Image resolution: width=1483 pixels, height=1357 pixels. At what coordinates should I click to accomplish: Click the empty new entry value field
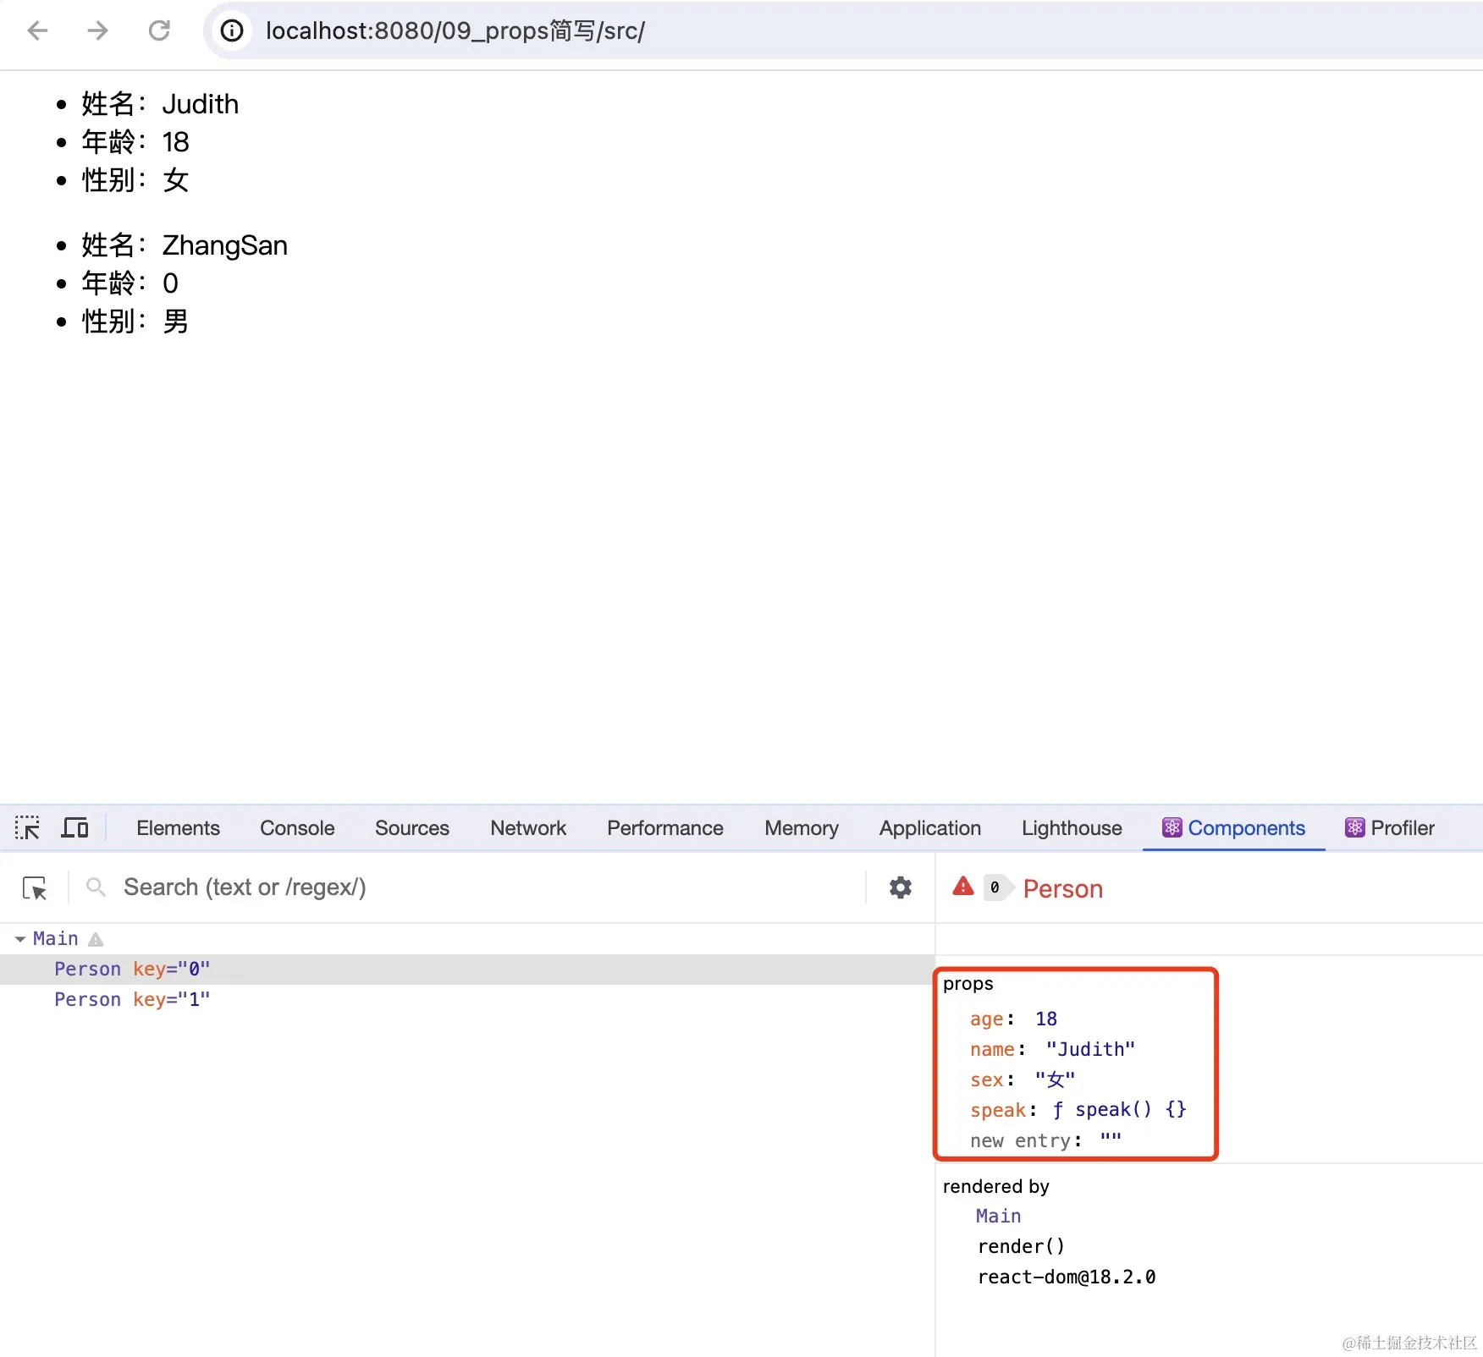(1111, 1140)
